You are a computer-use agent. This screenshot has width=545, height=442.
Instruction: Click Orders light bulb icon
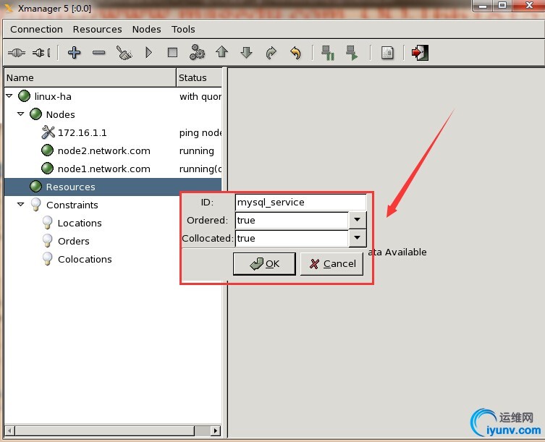click(x=47, y=240)
